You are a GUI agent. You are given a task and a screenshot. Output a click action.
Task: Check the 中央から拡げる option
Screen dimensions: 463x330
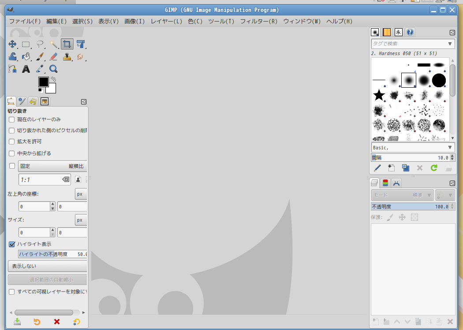click(x=12, y=153)
